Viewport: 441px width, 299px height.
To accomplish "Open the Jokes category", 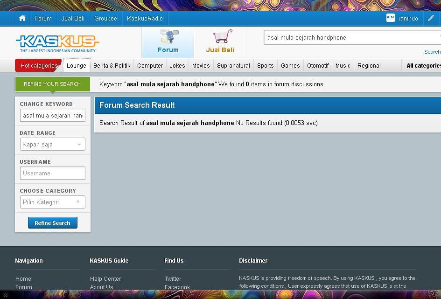I will click(177, 65).
